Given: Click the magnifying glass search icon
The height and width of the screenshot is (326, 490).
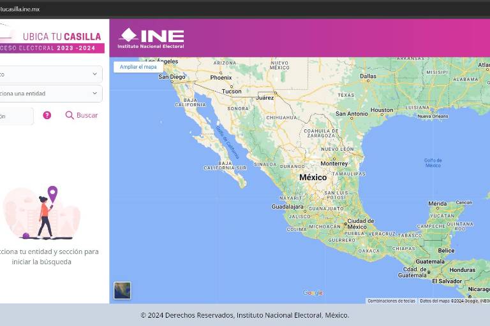Looking at the screenshot, I should 70,115.
